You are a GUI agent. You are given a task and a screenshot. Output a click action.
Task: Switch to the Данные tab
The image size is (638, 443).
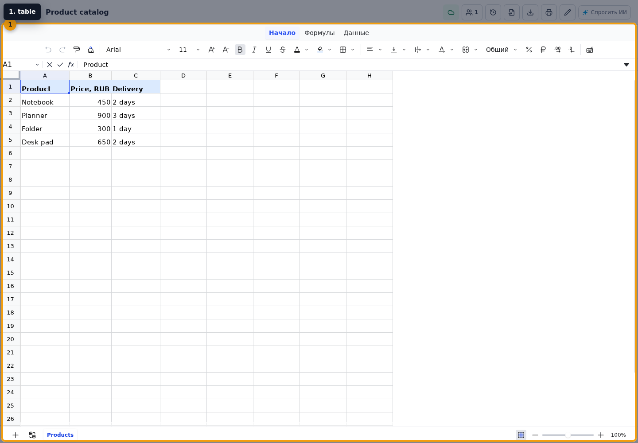[x=356, y=33]
